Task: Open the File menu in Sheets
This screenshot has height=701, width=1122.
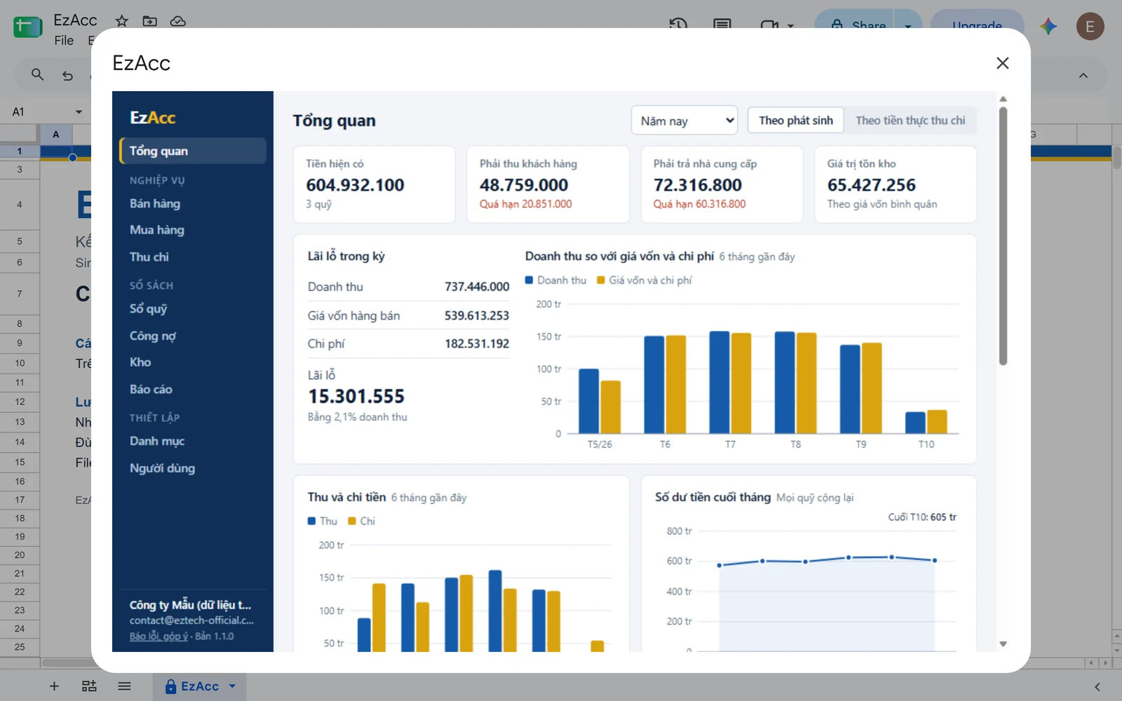Action: pos(64,41)
